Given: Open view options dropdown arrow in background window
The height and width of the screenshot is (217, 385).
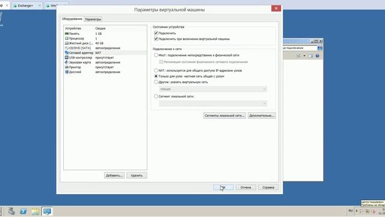Looking at the screenshot, I should (x=304, y=56).
